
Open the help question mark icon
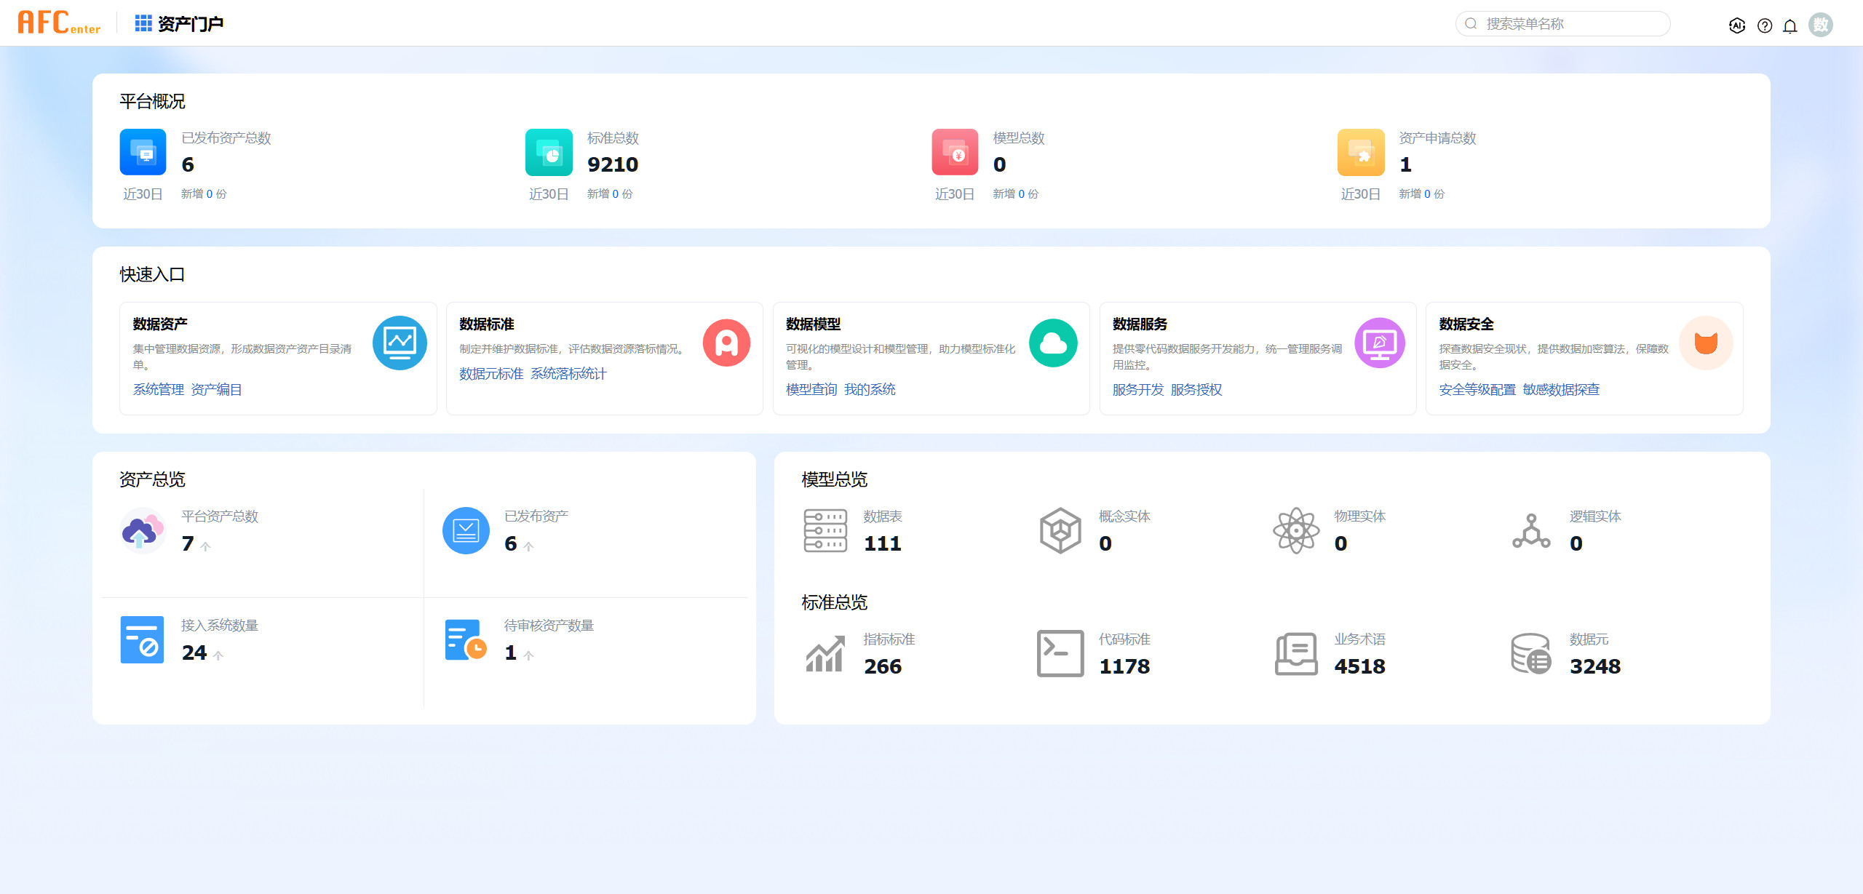1765,25
